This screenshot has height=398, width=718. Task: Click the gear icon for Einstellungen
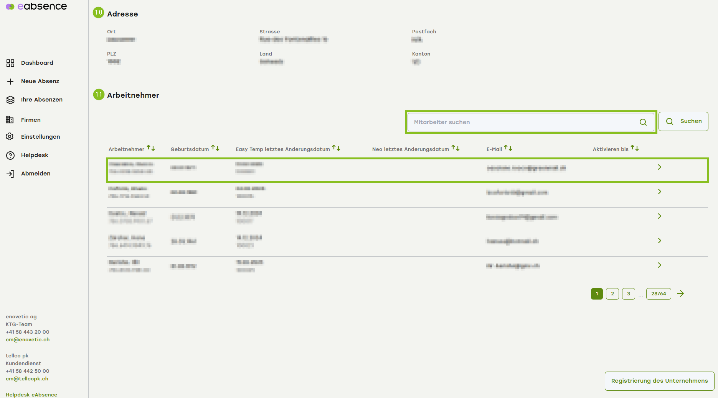pyautogui.click(x=10, y=137)
